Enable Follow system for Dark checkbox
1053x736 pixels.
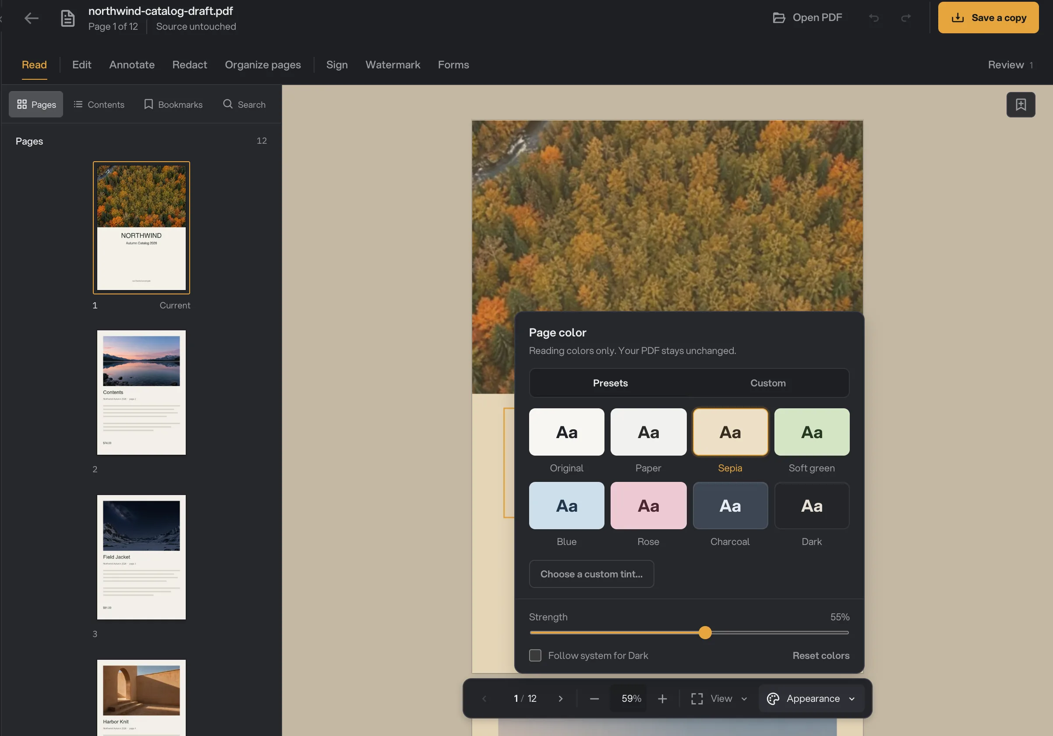click(535, 655)
